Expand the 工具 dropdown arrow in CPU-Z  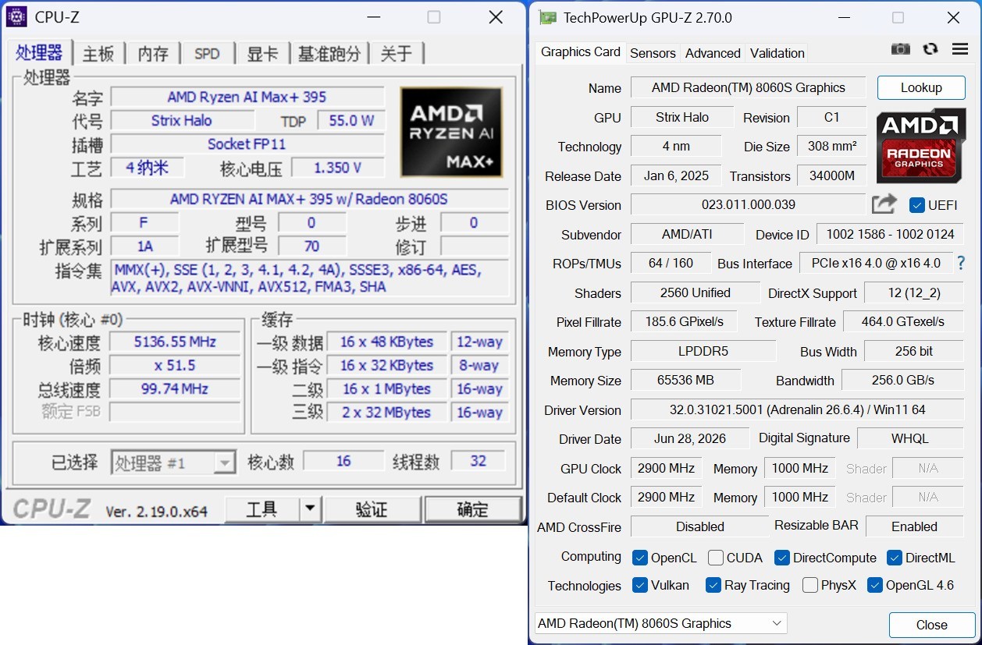tap(310, 509)
